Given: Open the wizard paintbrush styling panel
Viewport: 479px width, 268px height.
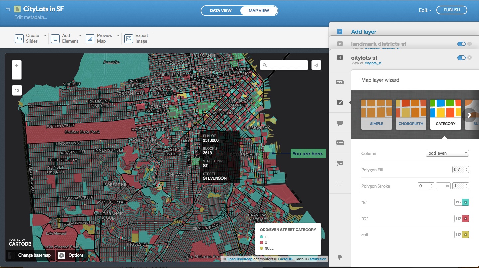Looking at the screenshot, I should (340, 102).
